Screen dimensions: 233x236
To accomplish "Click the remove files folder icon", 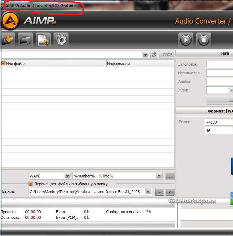I will click(25, 40).
